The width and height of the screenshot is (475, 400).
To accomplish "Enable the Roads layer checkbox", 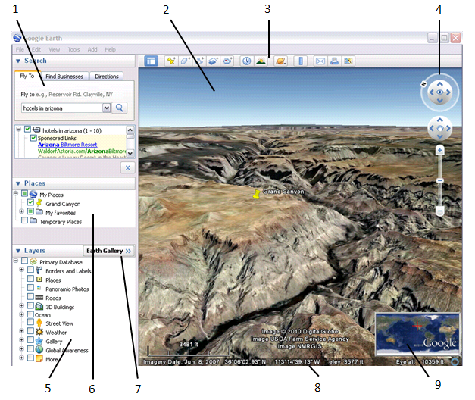I will coord(30,298).
